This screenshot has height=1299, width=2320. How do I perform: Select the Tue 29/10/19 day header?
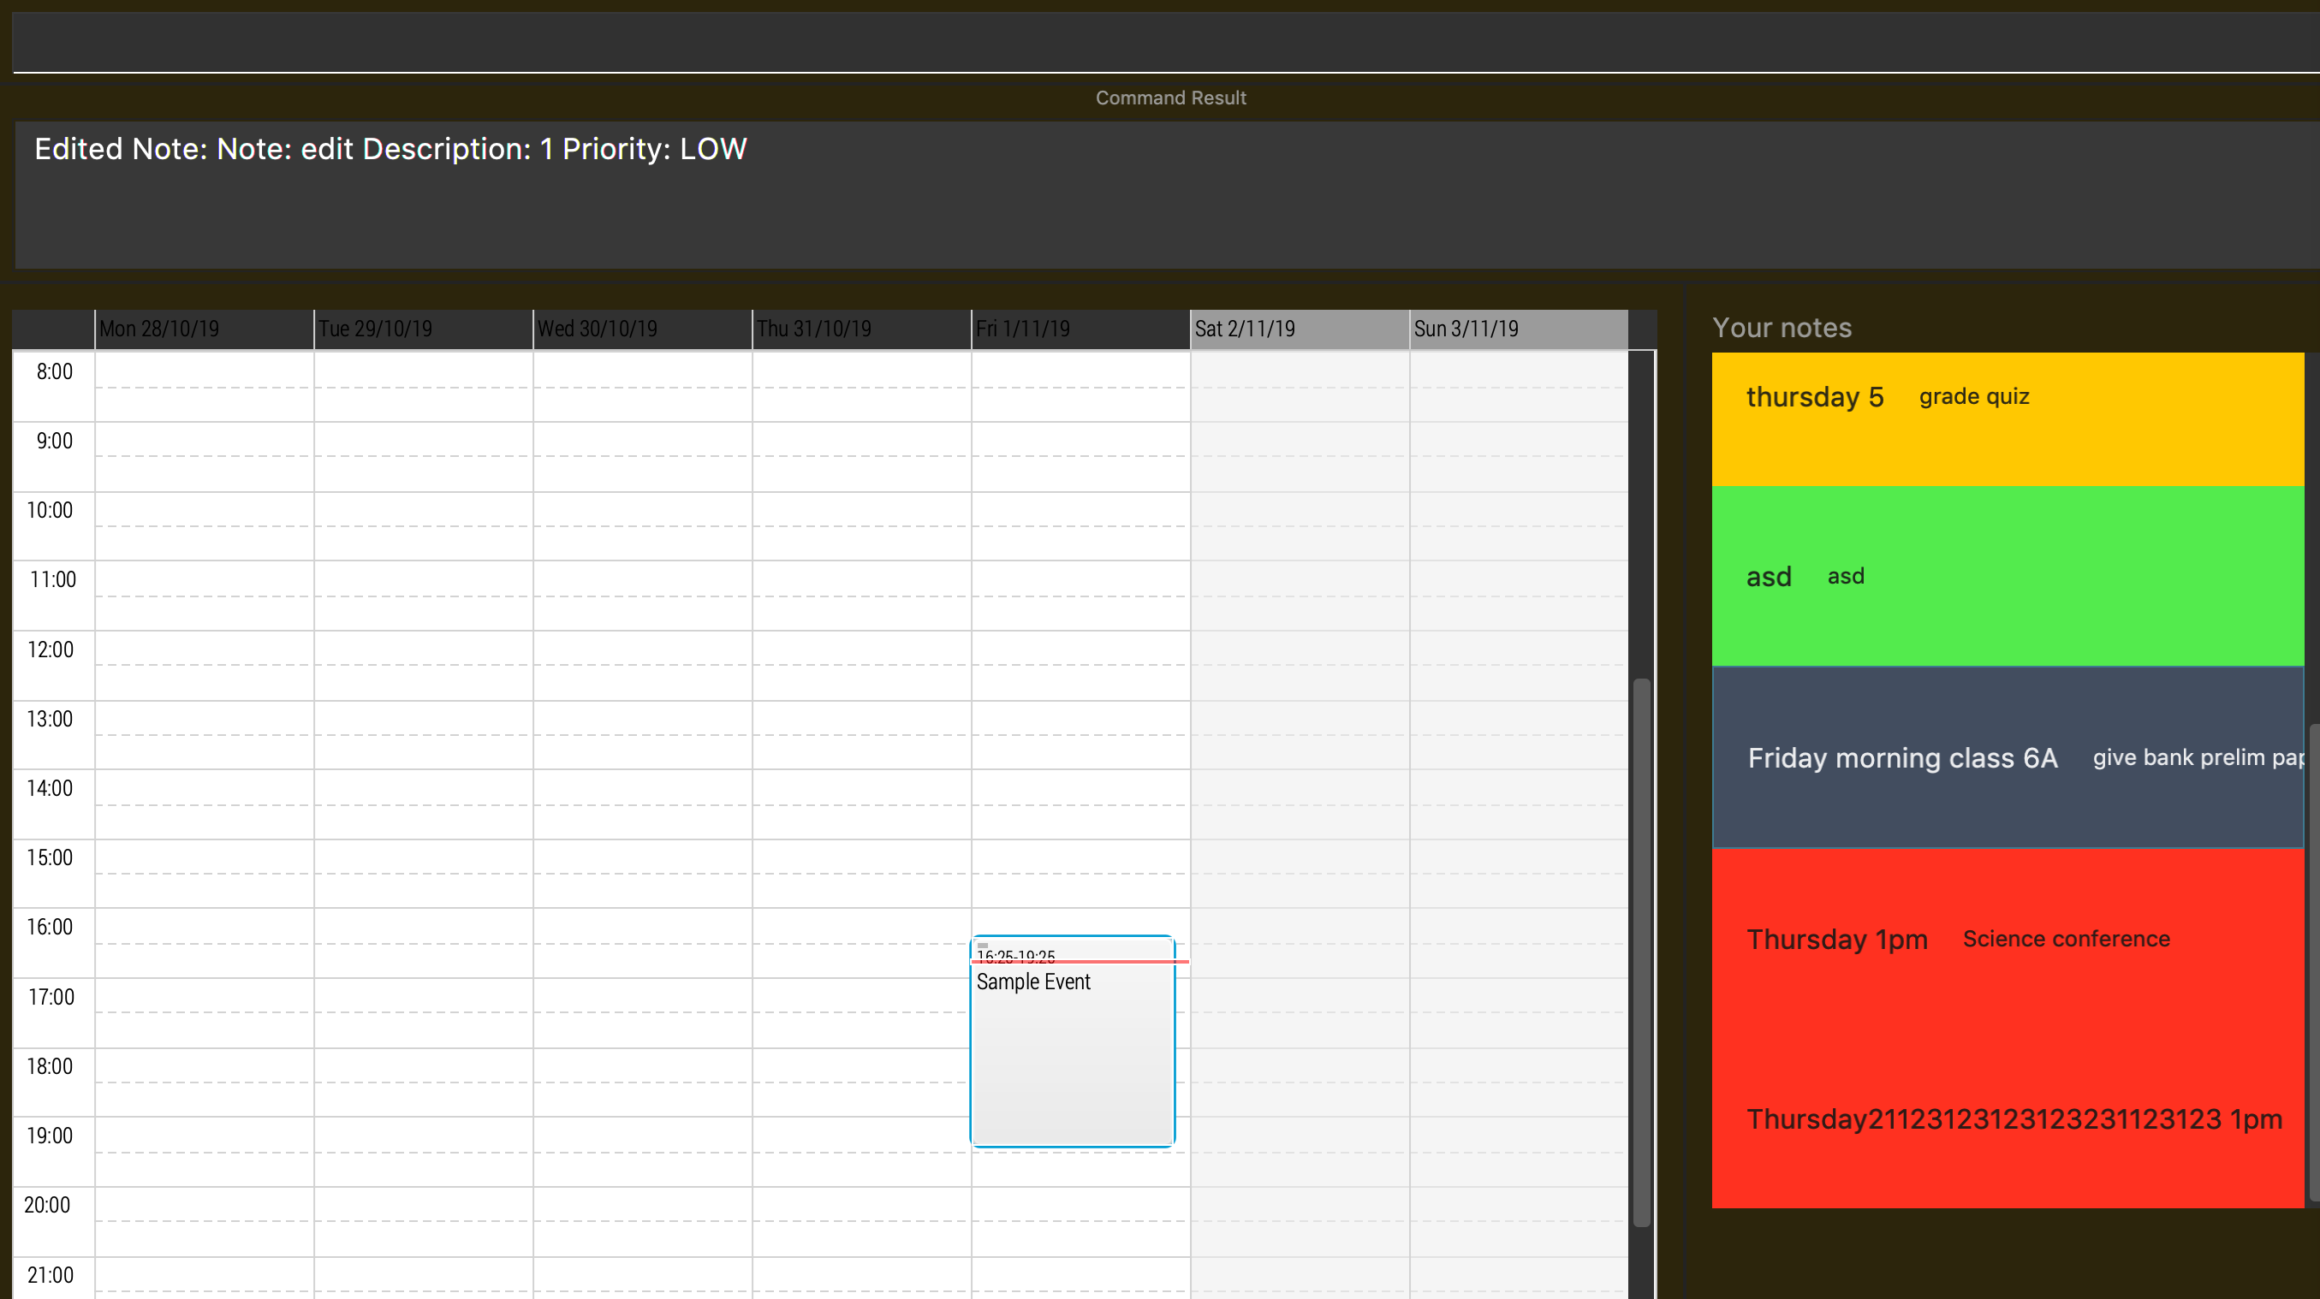tap(422, 329)
